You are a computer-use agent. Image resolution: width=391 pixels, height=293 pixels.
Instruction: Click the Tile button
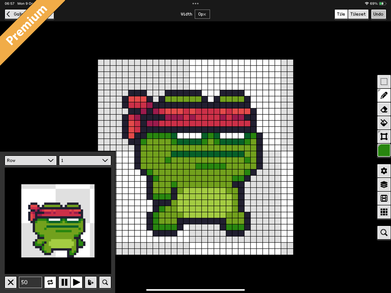(x=341, y=14)
